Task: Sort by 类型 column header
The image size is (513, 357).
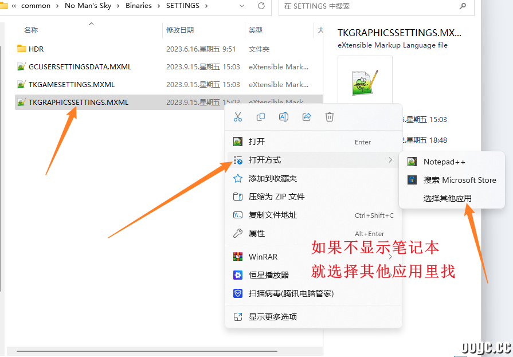Action: tap(255, 30)
